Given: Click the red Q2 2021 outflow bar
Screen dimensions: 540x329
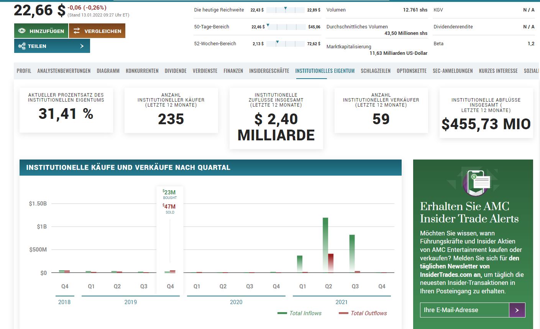Looking at the screenshot, I should click(x=331, y=263).
